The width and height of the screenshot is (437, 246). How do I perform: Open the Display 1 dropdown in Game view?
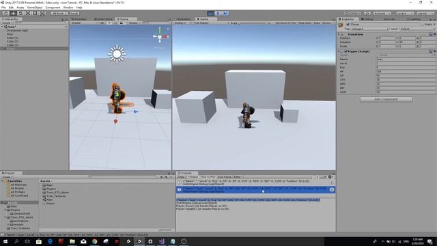click(183, 23)
